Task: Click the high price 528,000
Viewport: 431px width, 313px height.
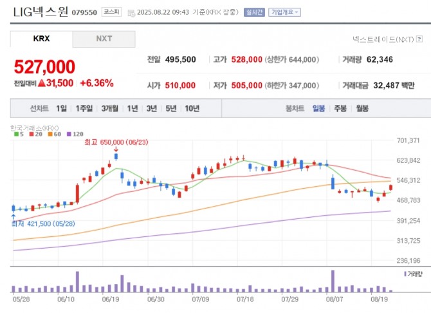Action: click(x=246, y=59)
